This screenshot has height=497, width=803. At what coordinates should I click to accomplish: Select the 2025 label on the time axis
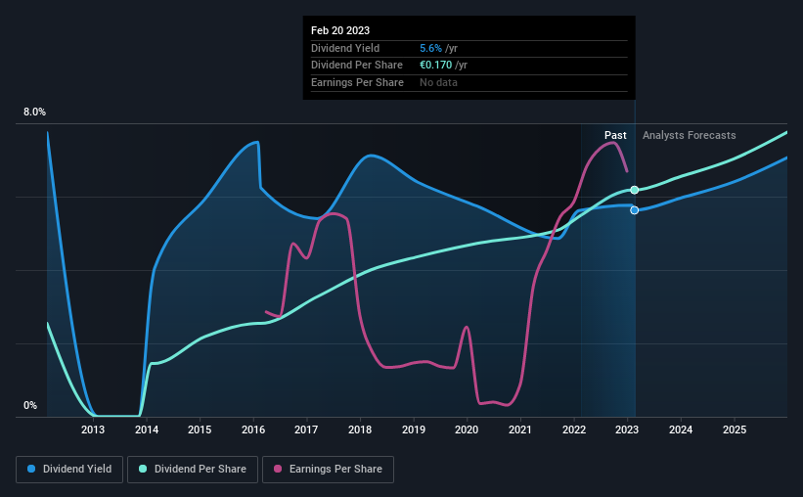pos(735,429)
